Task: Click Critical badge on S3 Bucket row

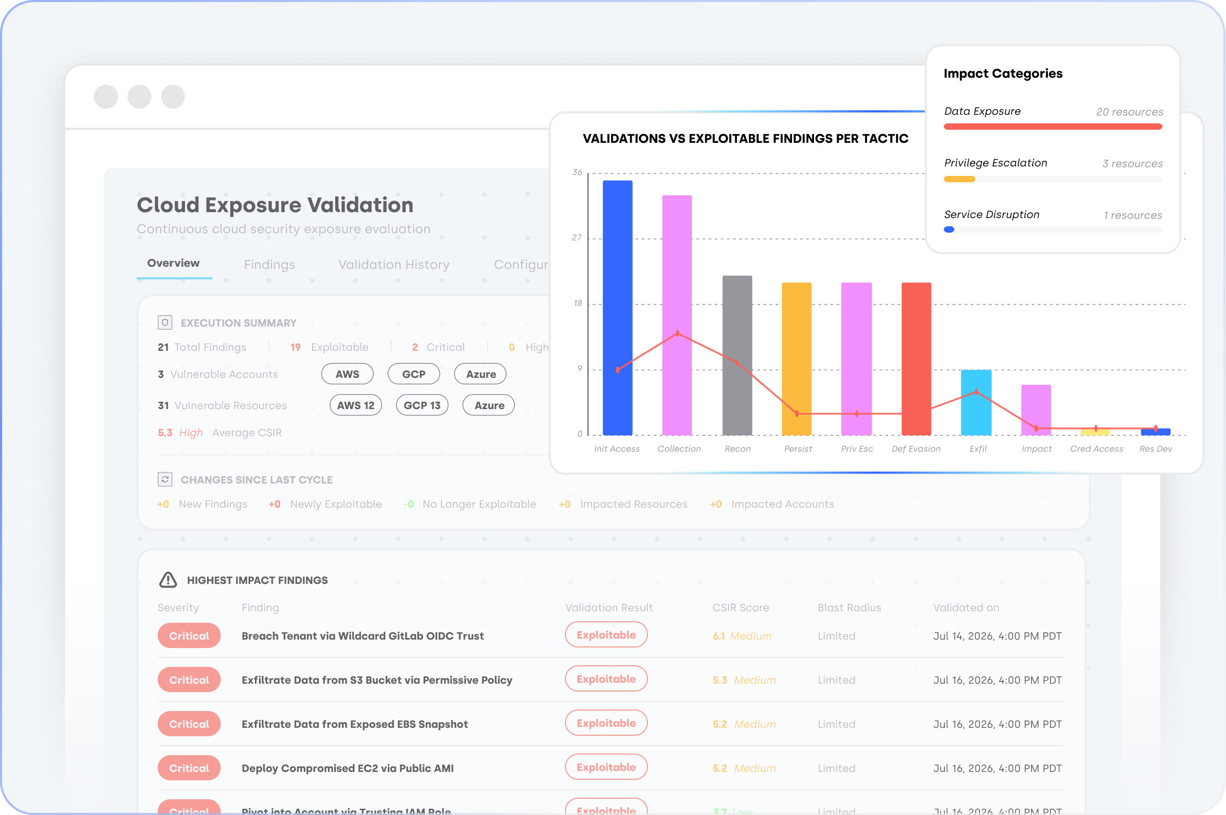Action: tap(189, 680)
